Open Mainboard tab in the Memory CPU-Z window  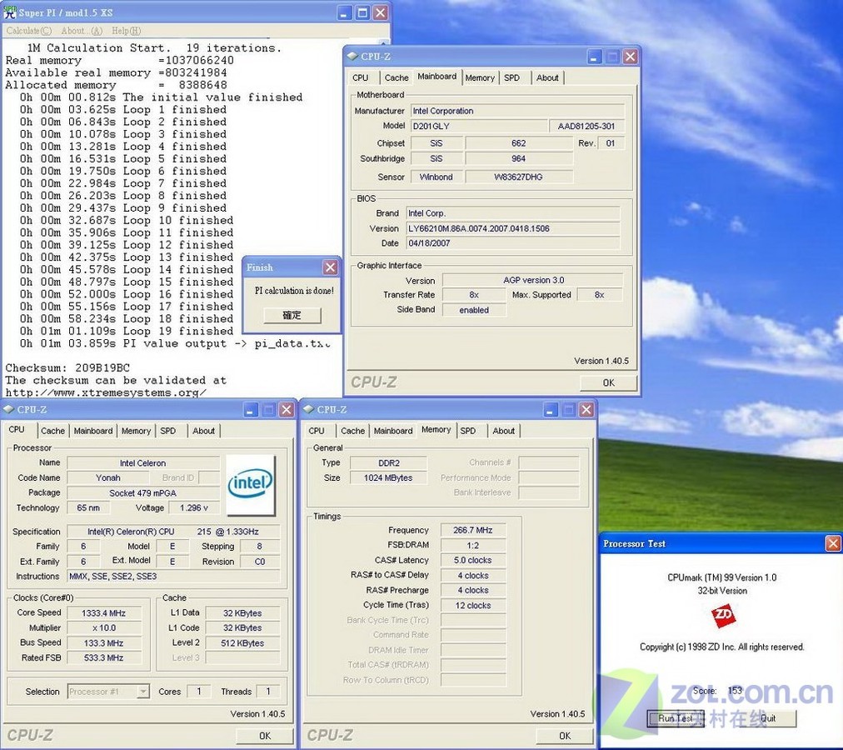393,430
